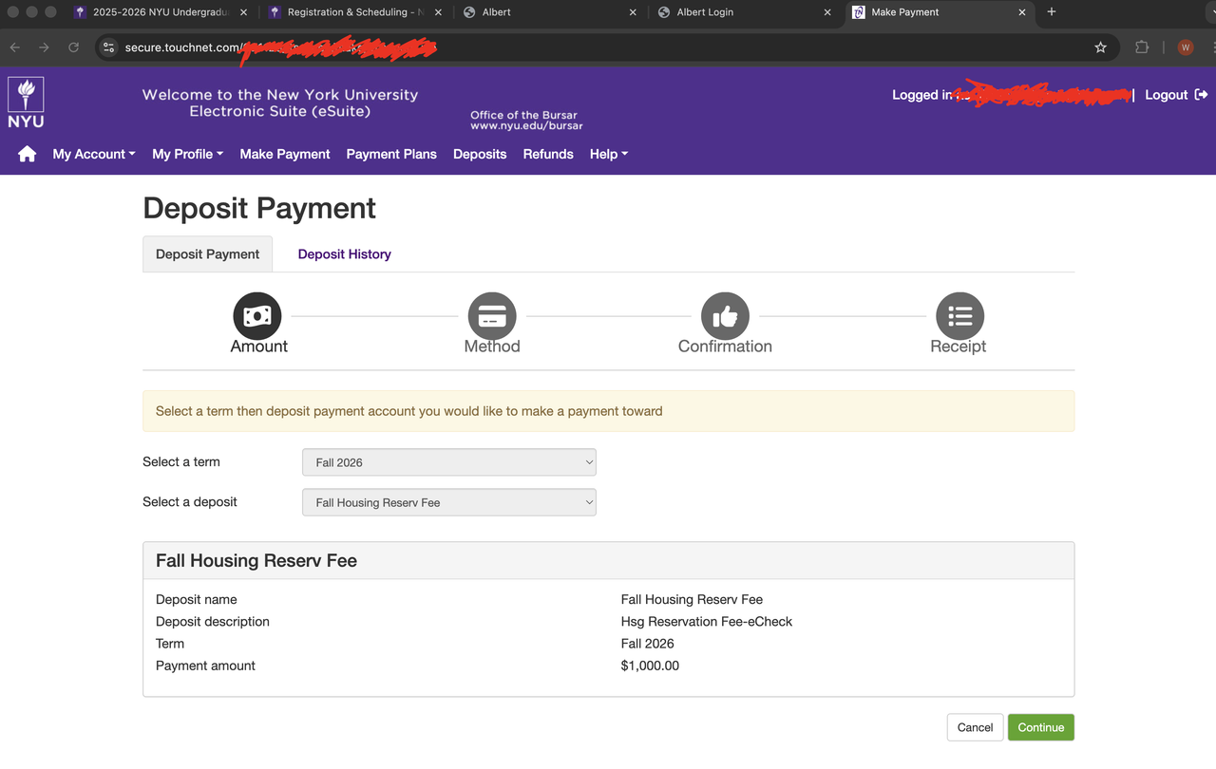Click the NYU torch logo
1216x769 pixels.
point(26,102)
